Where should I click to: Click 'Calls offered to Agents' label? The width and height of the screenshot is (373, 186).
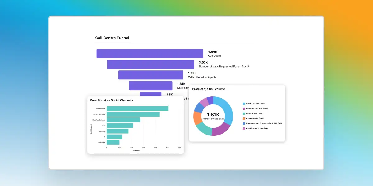coord(202,77)
